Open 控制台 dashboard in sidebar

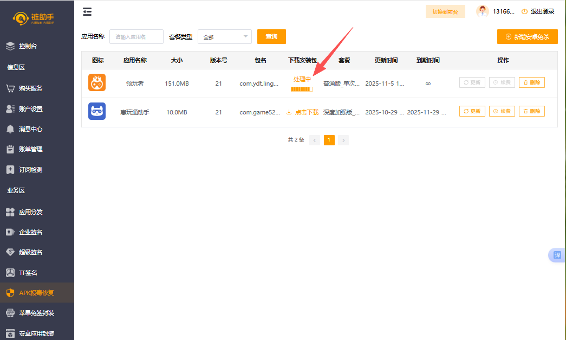click(28, 47)
